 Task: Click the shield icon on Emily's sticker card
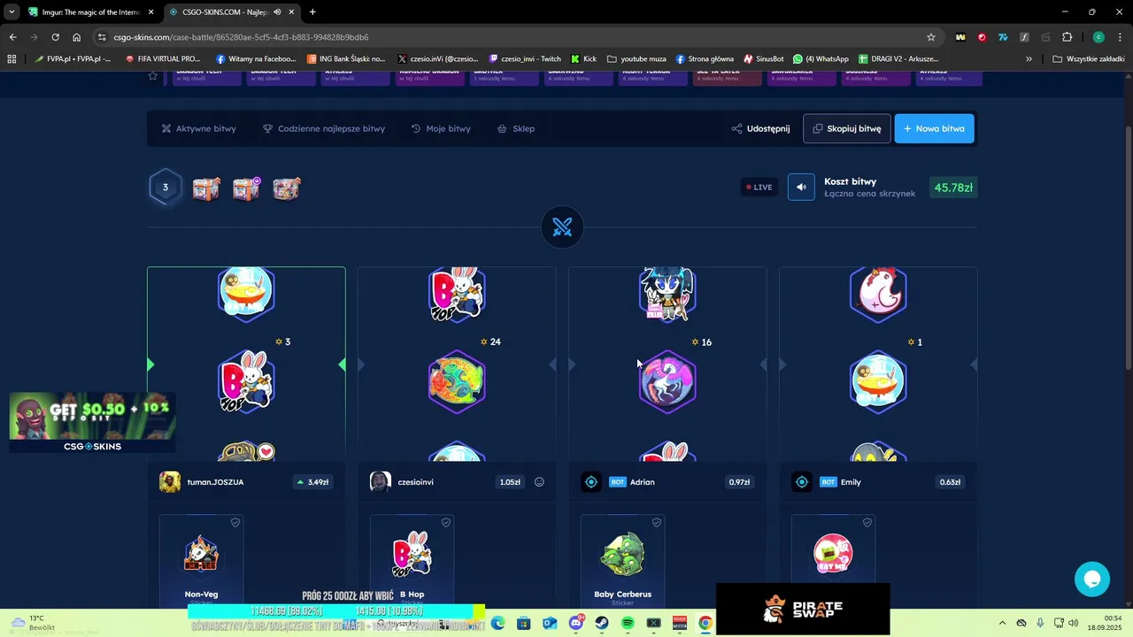[x=867, y=523]
